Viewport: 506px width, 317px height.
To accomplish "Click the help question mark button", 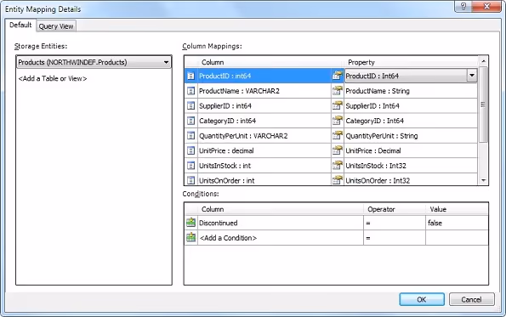I will click(x=463, y=6).
